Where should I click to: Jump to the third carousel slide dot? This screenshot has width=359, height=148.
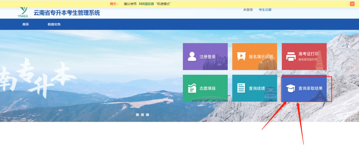148,115
